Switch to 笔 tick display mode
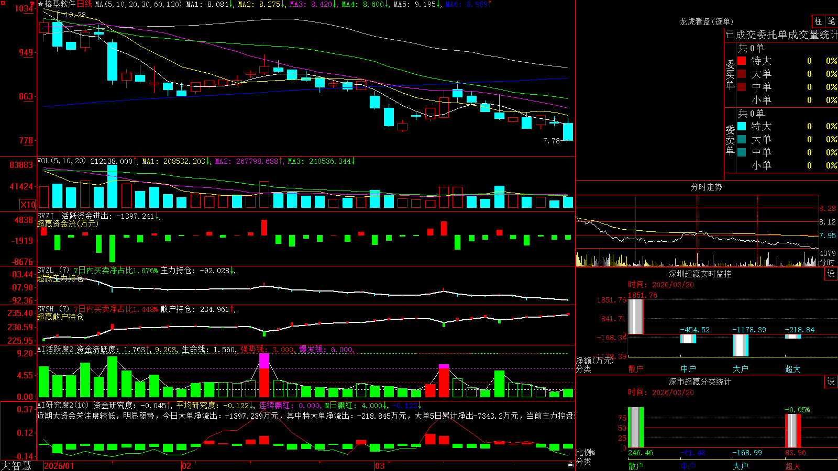 831,21
